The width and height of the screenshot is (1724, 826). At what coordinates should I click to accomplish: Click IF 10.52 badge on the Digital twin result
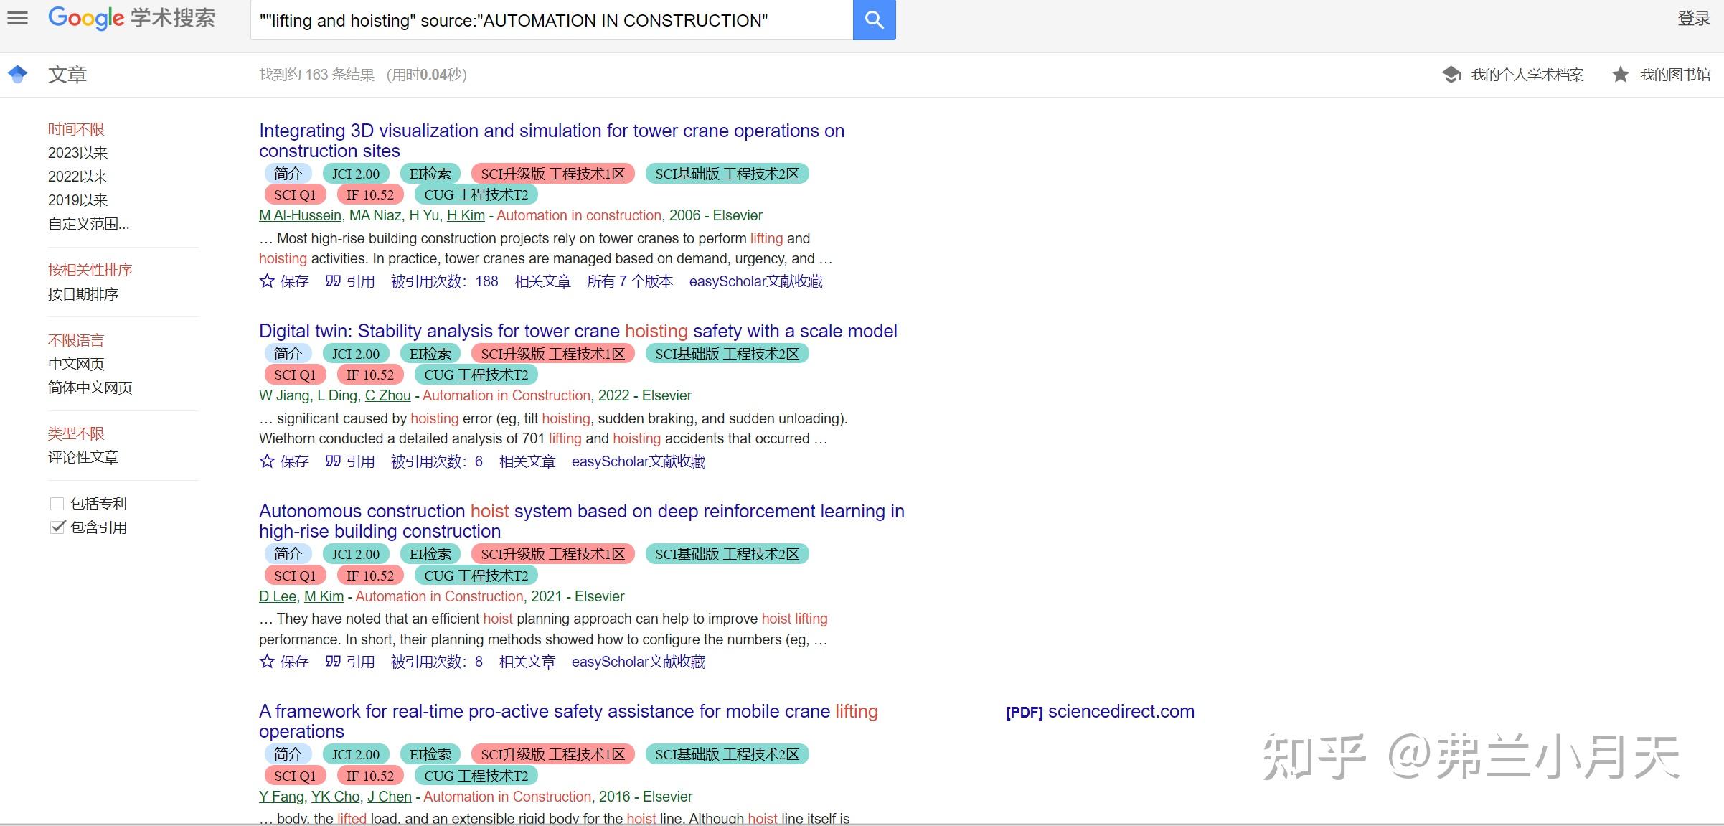click(x=370, y=375)
